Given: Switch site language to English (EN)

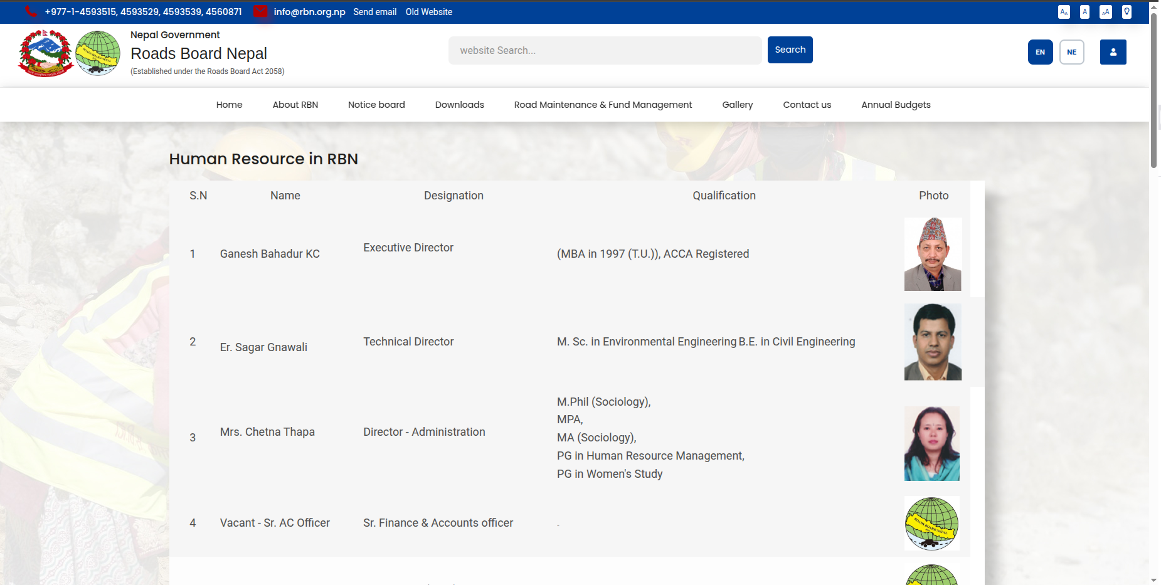Looking at the screenshot, I should [1040, 52].
